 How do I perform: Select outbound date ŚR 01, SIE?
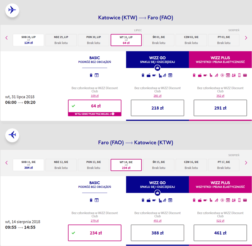[x=159, y=40]
